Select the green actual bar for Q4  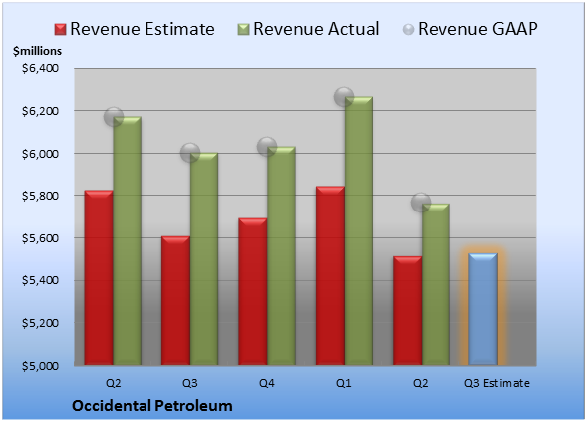[x=281, y=255]
